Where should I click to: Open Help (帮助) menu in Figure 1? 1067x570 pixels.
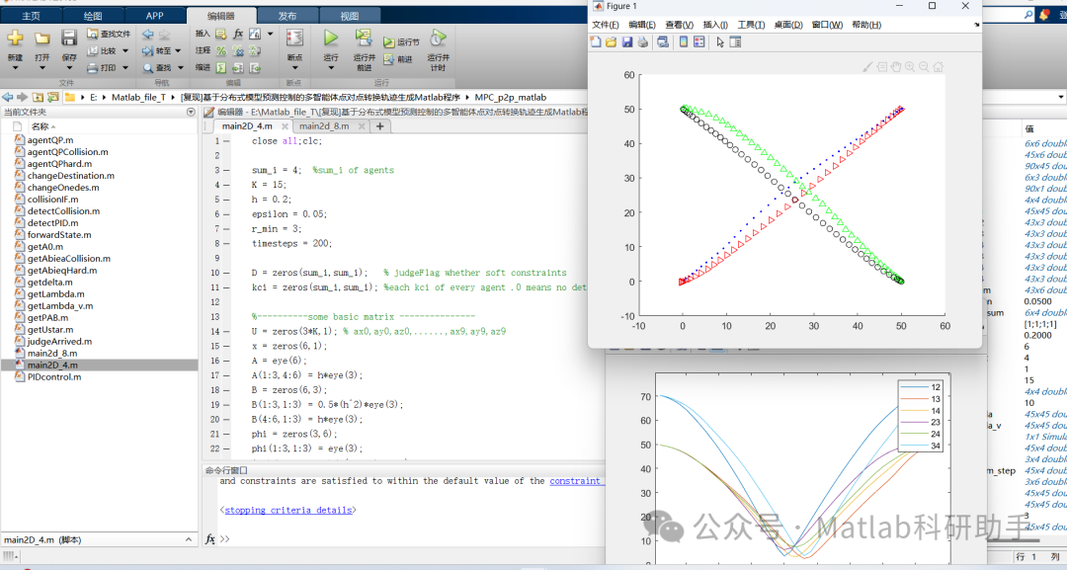click(865, 25)
